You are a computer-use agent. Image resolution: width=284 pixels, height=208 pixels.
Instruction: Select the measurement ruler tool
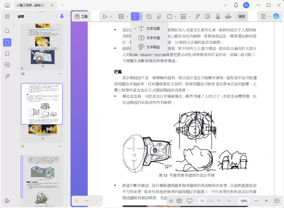[x=183, y=16]
